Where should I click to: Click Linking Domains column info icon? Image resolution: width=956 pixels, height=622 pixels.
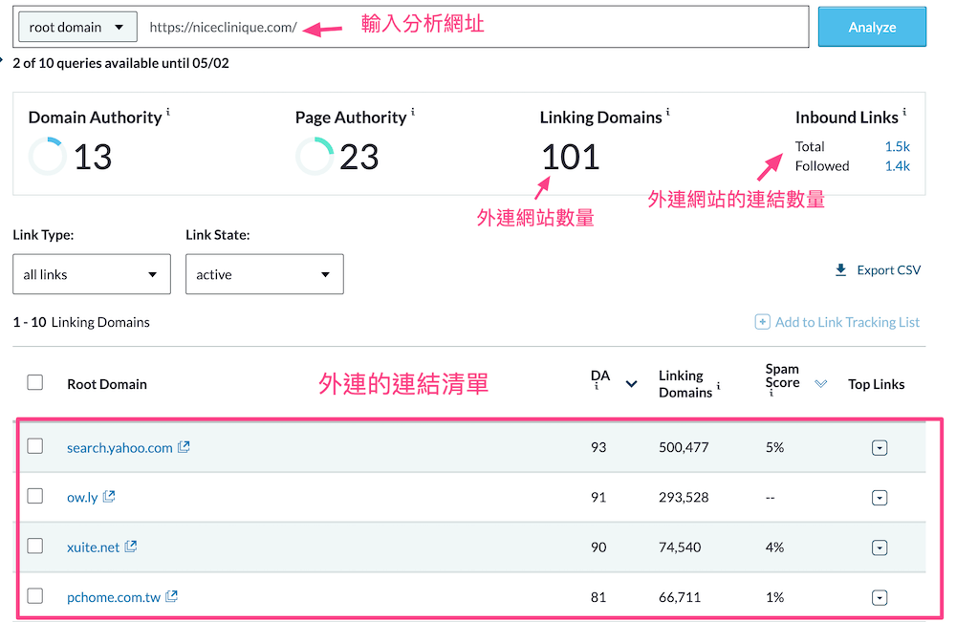[x=718, y=386]
